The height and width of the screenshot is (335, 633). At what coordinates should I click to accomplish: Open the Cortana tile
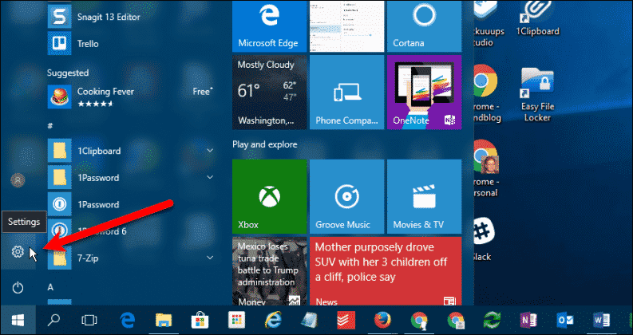[x=425, y=26]
